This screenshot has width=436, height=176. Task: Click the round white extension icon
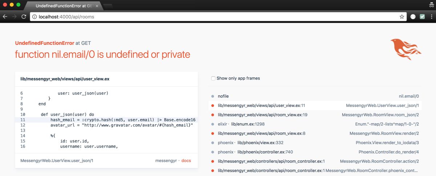[x=413, y=17]
